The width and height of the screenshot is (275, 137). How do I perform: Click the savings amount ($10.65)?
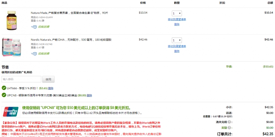(268, 67)
